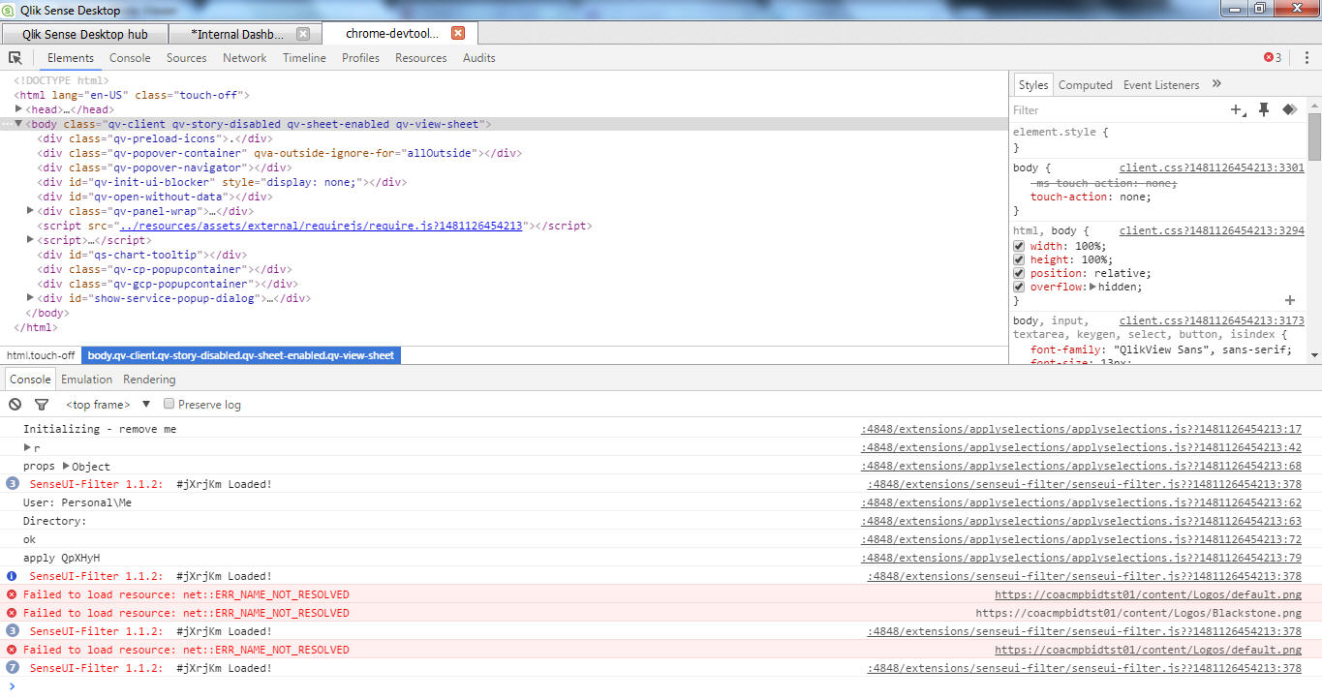
Task: Click the ellipsis beside the body element
Action: coord(7,125)
